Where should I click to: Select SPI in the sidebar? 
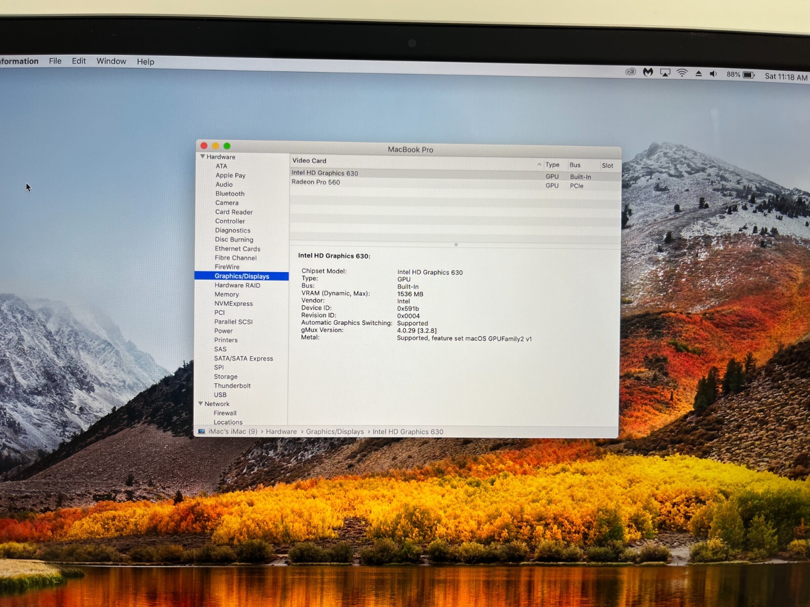[x=219, y=367]
